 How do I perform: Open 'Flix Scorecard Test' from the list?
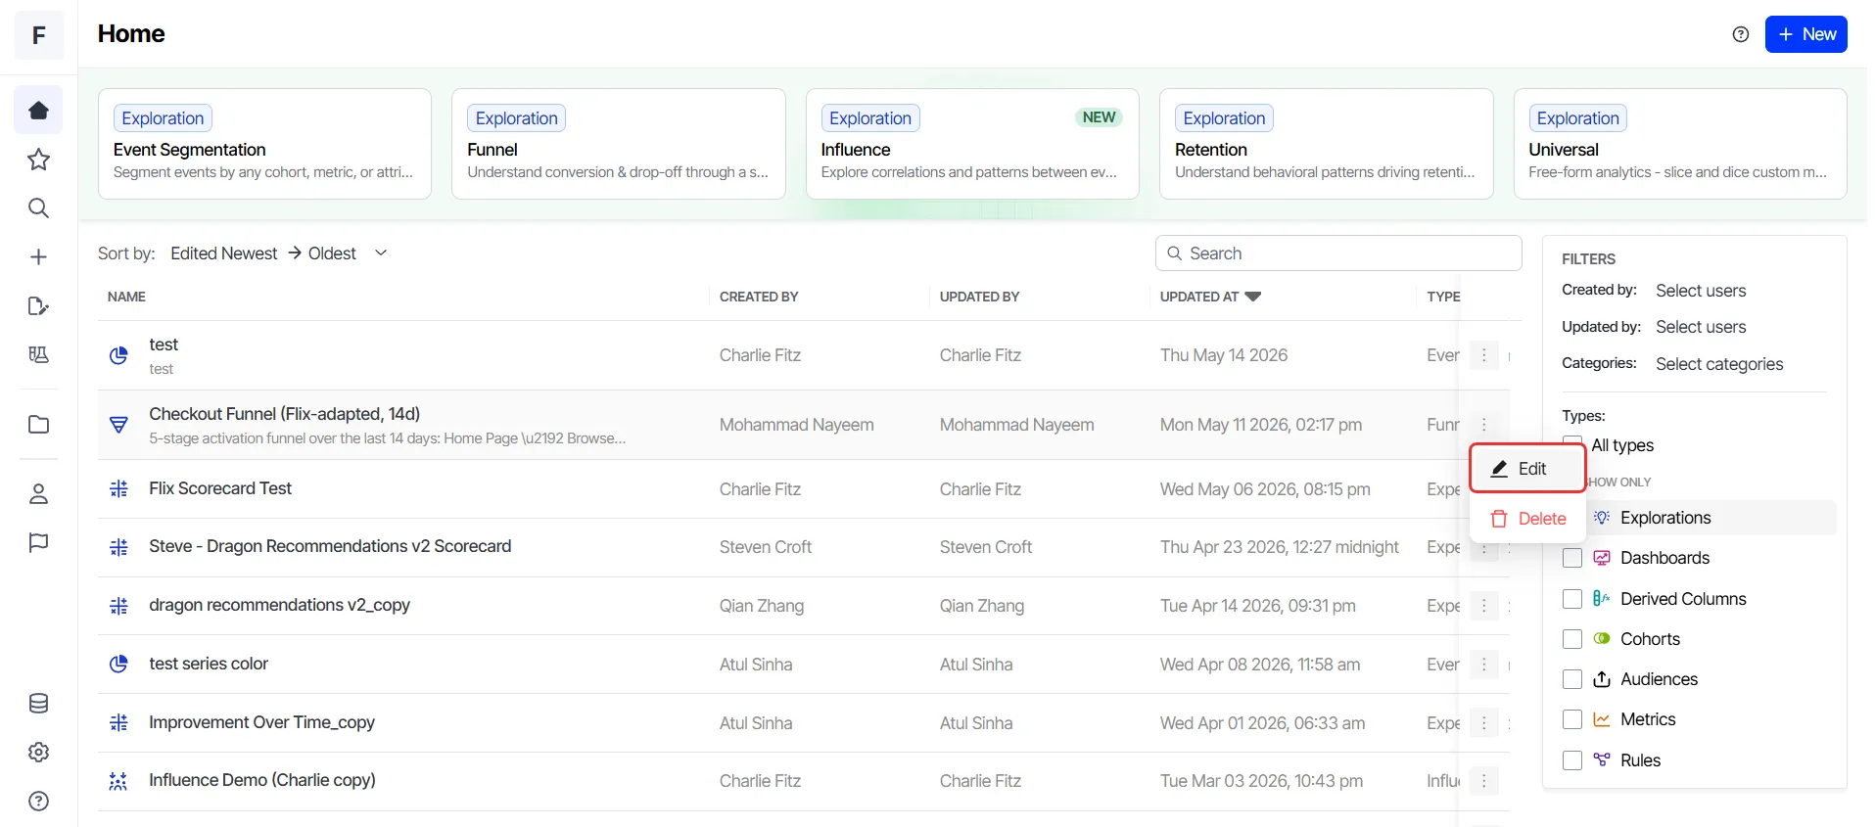pyautogui.click(x=220, y=488)
